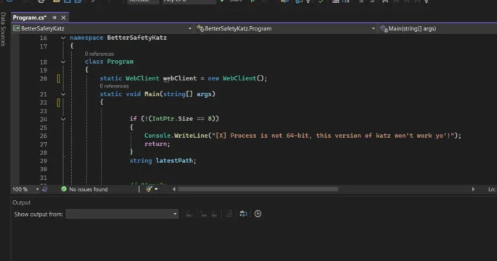Screen dimensions: 497x261
Task: Open 0 references link above class Program
Action: pos(99,54)
